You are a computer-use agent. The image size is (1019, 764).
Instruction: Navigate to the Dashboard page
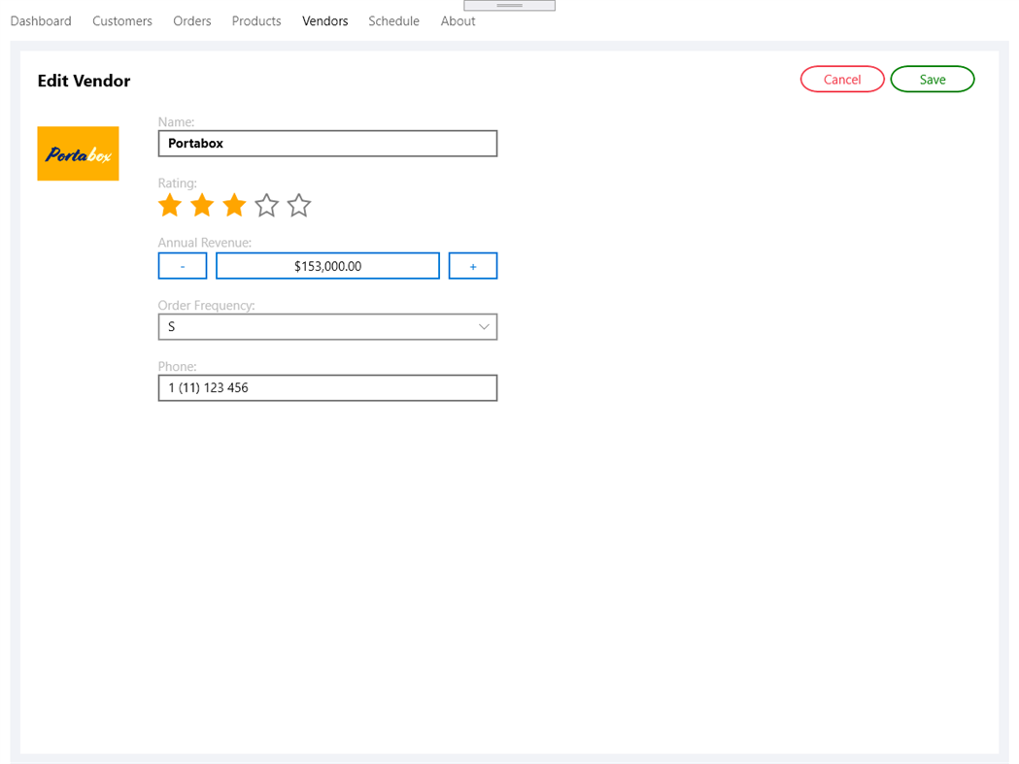click(41, 20)
